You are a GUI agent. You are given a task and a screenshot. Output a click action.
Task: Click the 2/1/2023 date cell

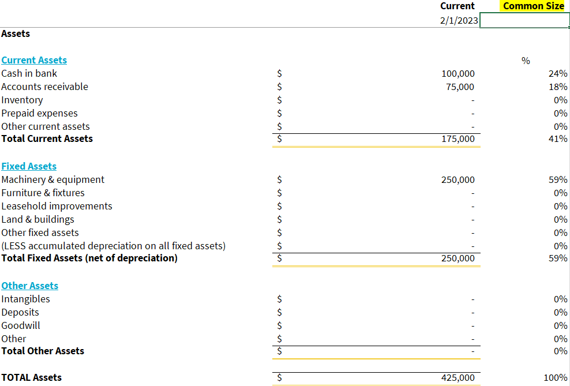(460, 20)
